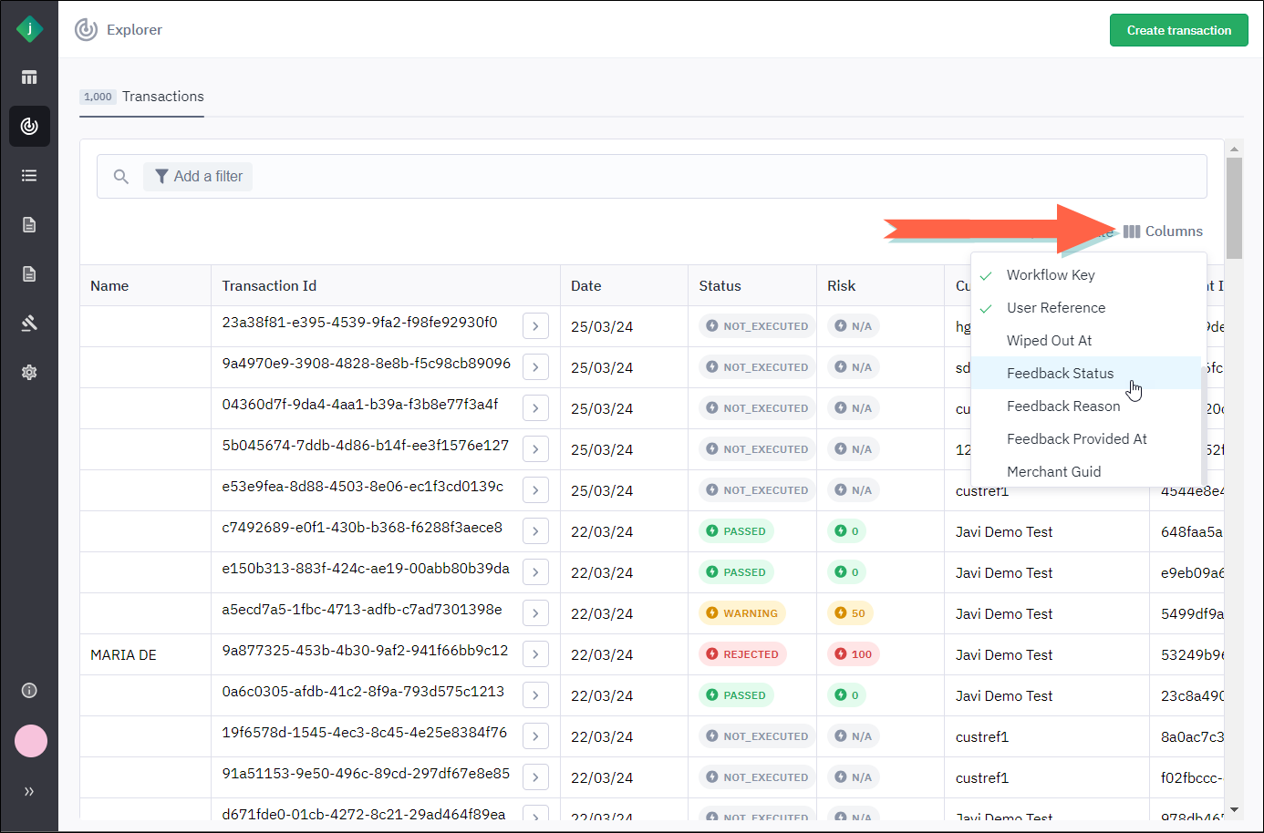Uncheck the User Reference column option
Screen dimensions: 1264x833
click(1055, 308)
